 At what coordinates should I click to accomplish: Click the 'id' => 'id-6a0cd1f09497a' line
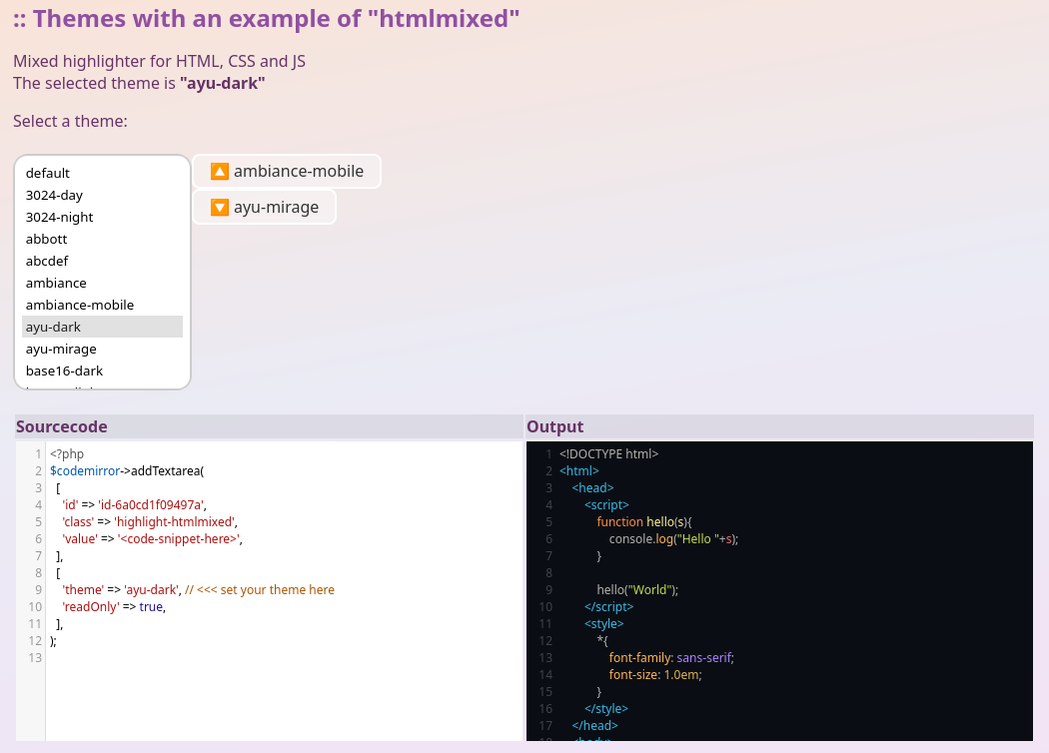pyautogui.click(x=134, y=505)
